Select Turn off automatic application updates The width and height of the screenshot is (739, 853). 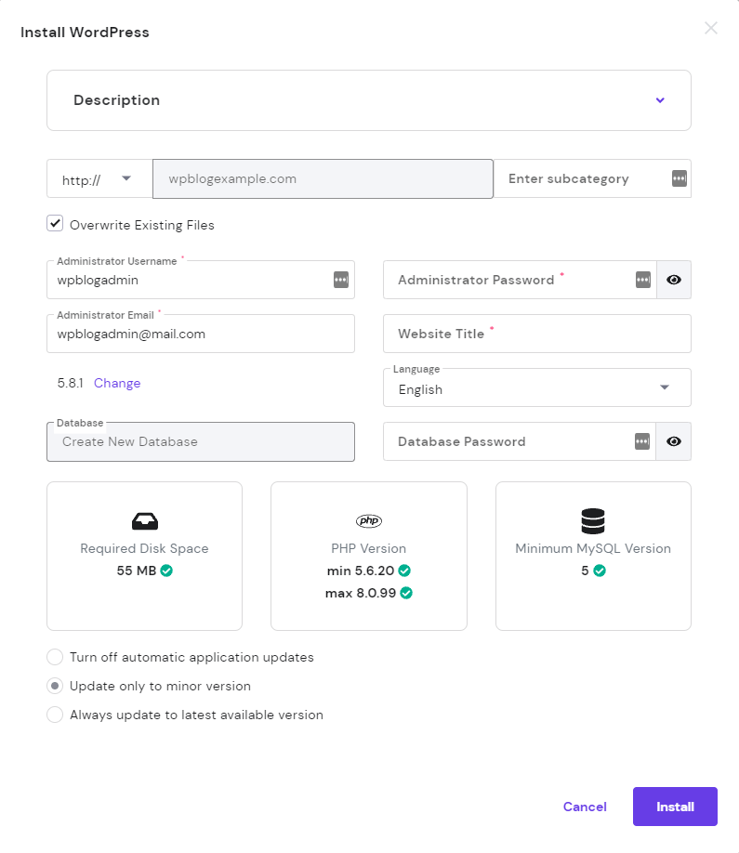tap(55, 657)
